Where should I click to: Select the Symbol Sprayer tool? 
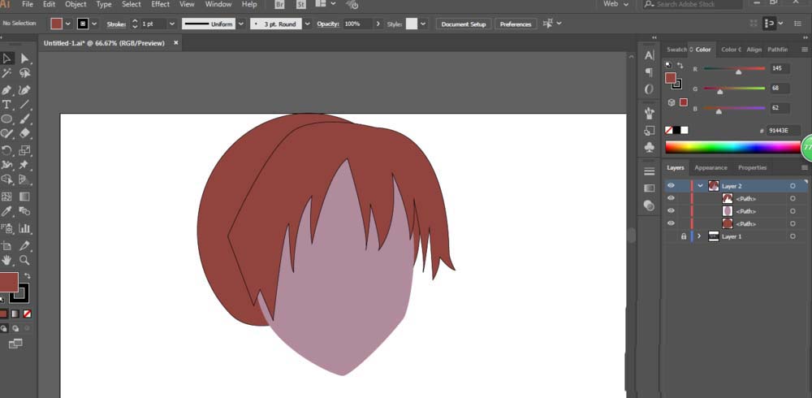(6, 228)
